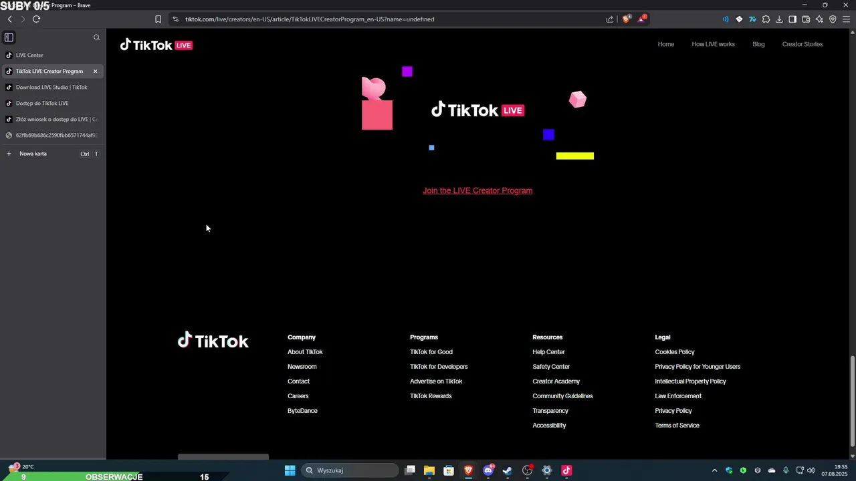
Task: Open Steam from the taskbar
Action: point(508,470)
